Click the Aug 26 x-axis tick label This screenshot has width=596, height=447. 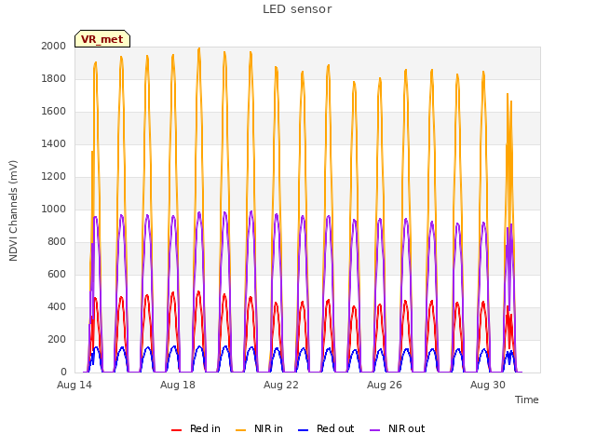pos(385,385)
